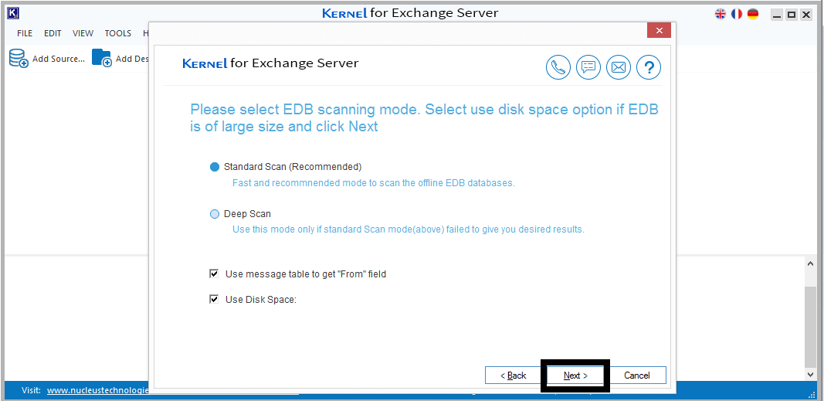Image resolution: width=824 pixels, height=401 pixels.
Task: Open the help question mark icon
Action: tap(649, 67)
